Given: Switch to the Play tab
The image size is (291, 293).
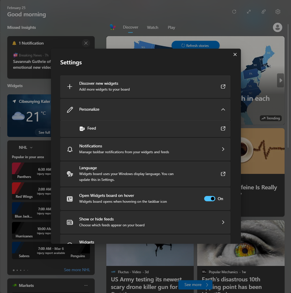Looking at the screenshot, I should 171,27.
